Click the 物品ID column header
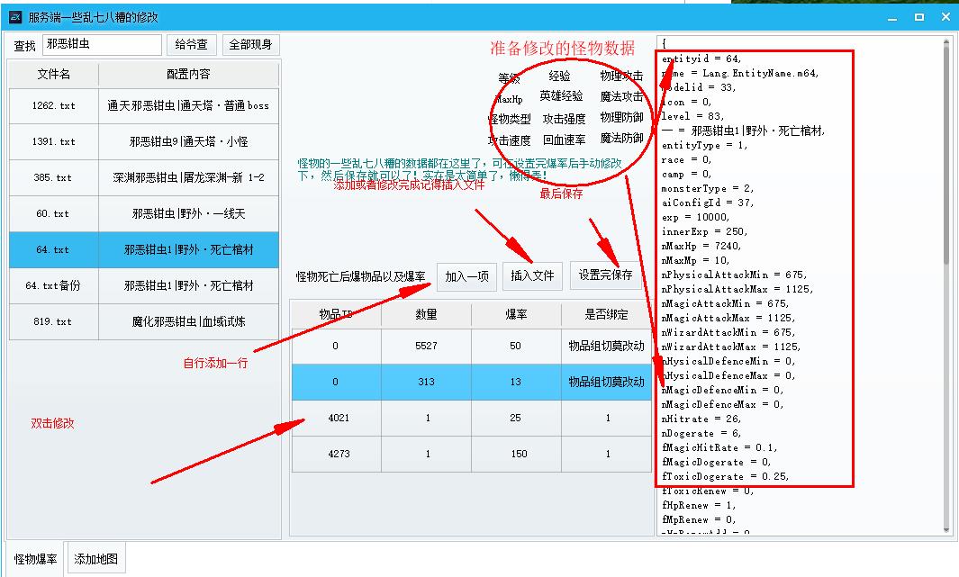This screenshot has width=959, height=577. pos(336,315)
